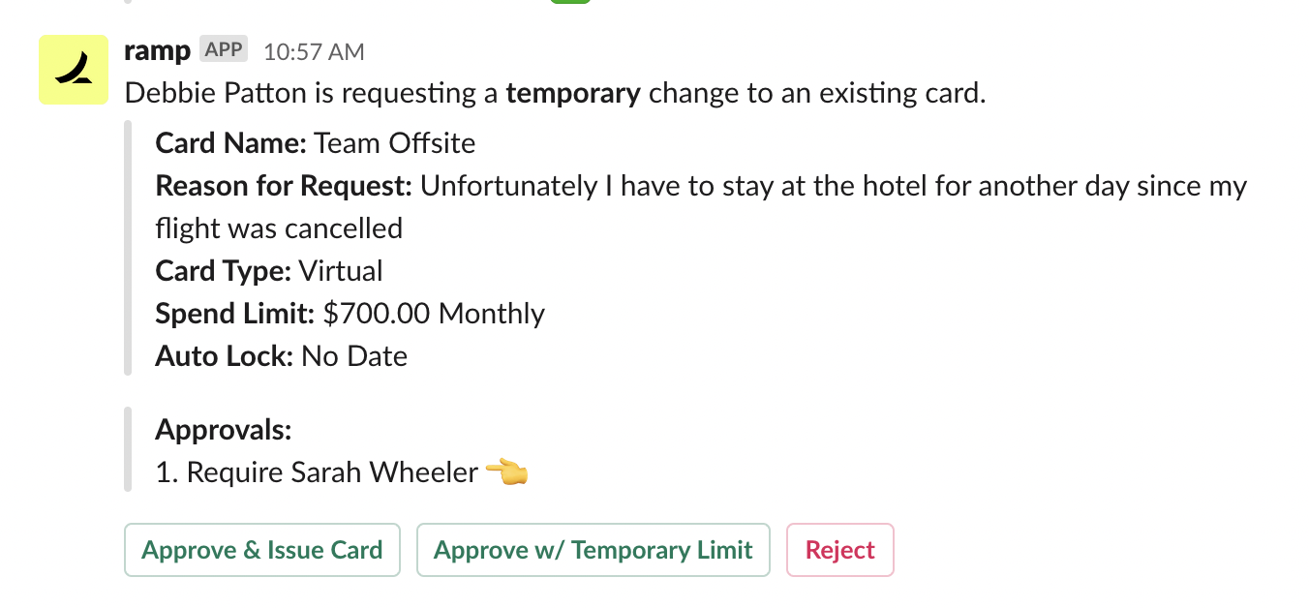The width and height of the screenshot is (1309, 608).
Task: Click the APP badge beside ramp
Action: [224, 49]
